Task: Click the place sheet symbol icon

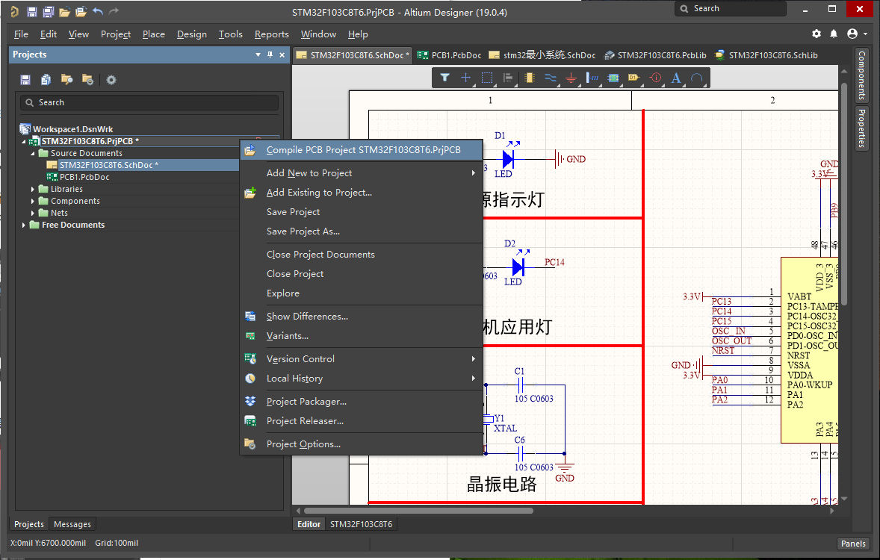Action: tap(613, 78)
